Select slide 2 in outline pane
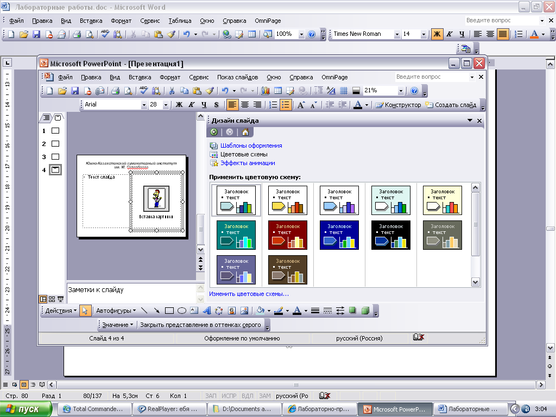556x417 pixels. point(55,143)
